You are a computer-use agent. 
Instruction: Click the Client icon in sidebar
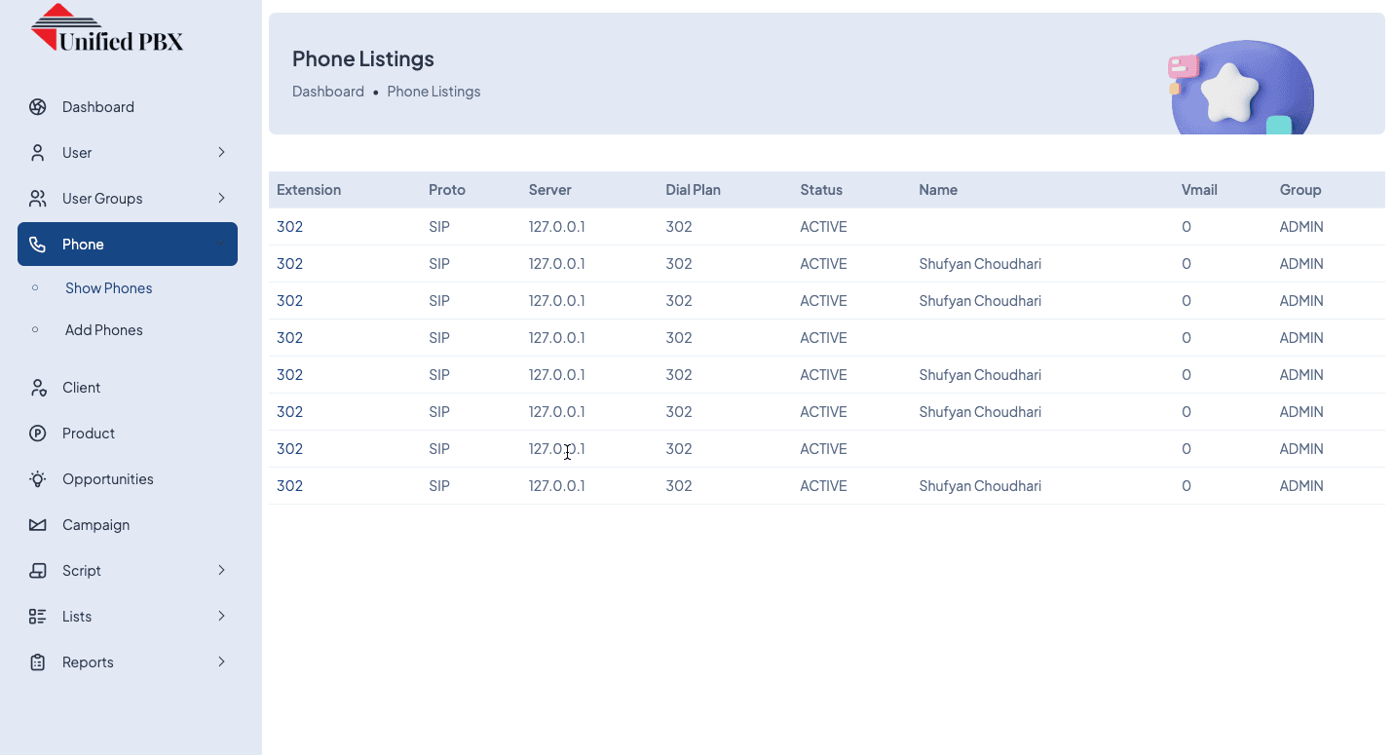pyautogui.click(x=38, y=388)
